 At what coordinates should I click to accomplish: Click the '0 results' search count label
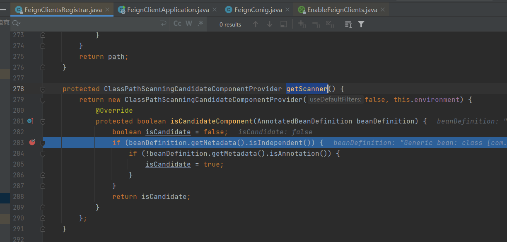[230, 24]
